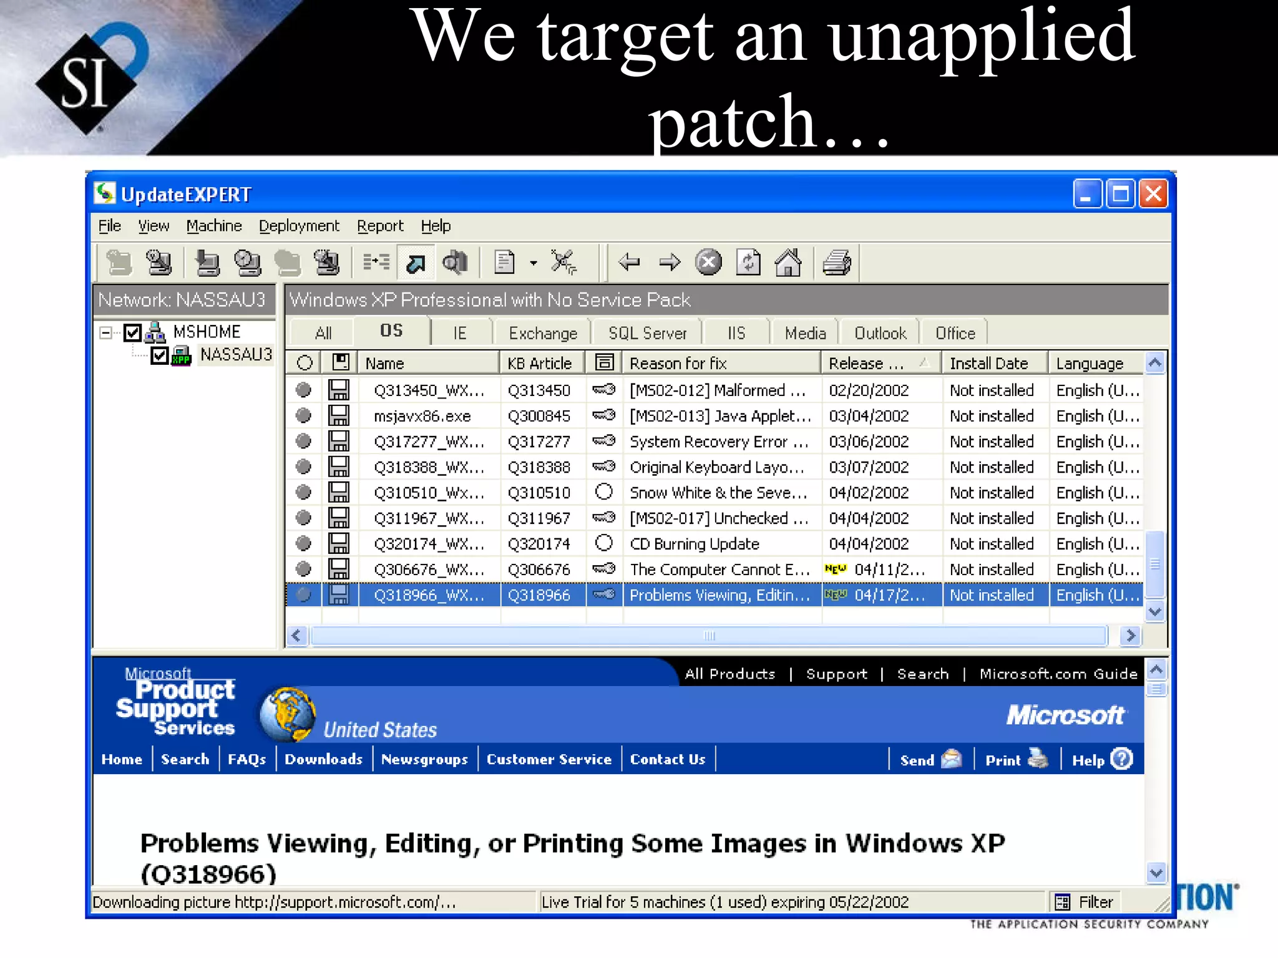Click the horizontal scrollbar thumb of patch list
The width and height of the screenshot is (1278, 958).
coord(709,636)
